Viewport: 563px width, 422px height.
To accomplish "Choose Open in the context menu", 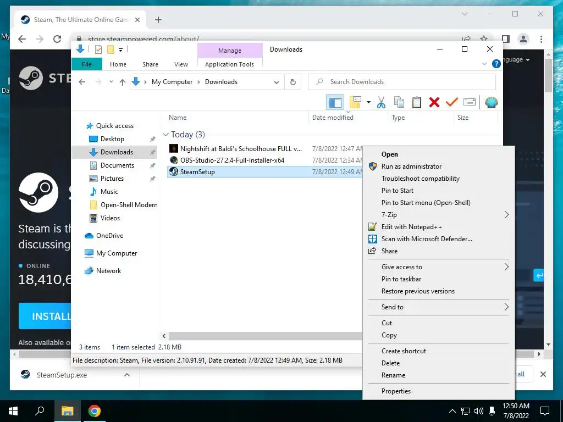I will click(439, 154).
